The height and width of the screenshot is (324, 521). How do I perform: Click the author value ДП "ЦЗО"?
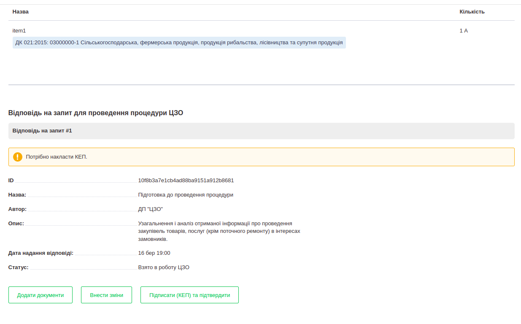click(150, 209)
